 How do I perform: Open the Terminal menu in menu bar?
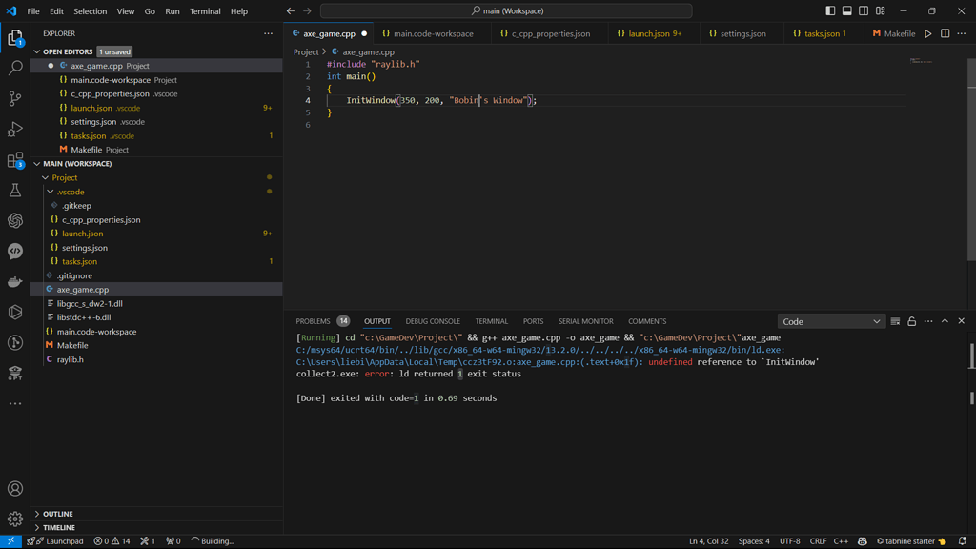click(205, 11)
